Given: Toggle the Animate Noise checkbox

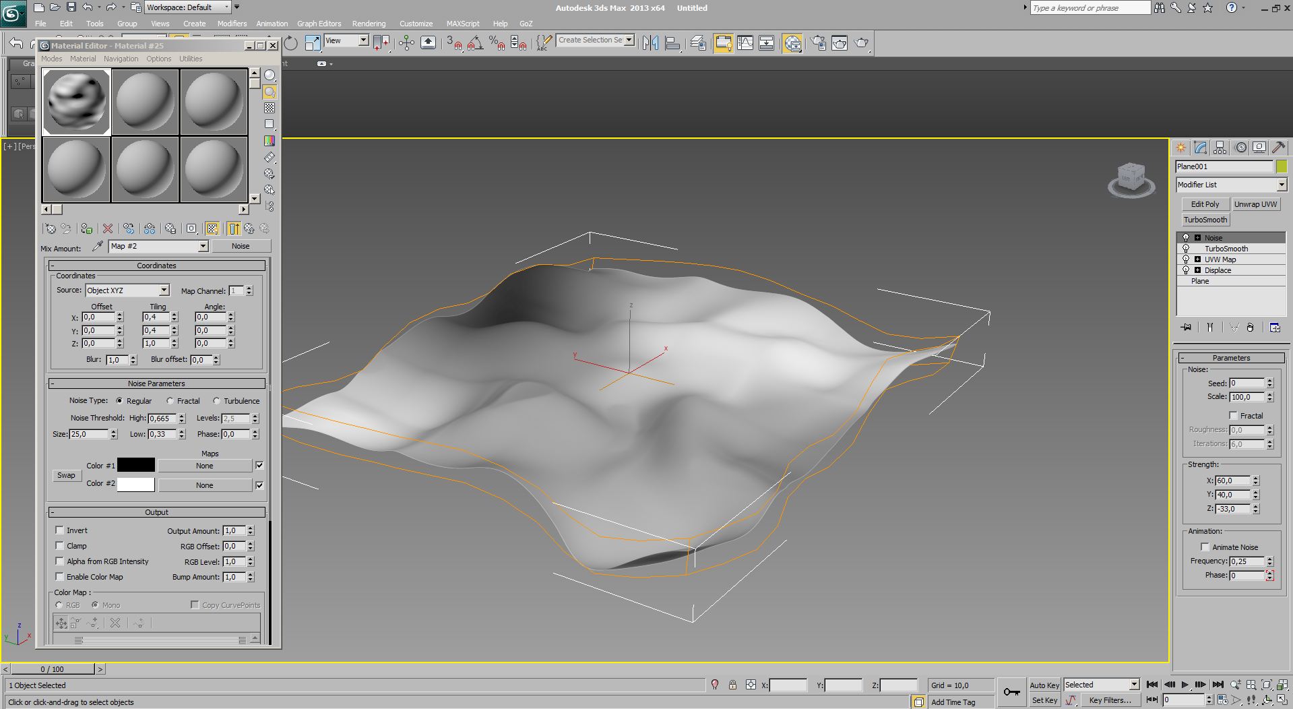Looking at the screenshot, I should 1205,547.
